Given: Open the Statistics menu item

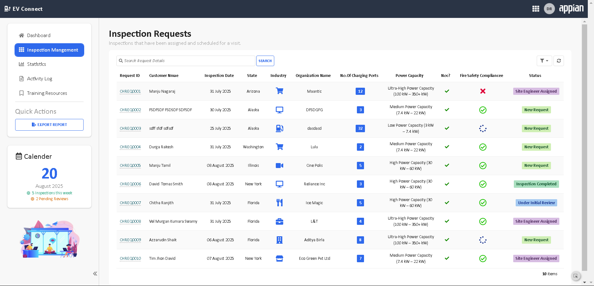Looking at the screenshot, I should pos(37,64).
